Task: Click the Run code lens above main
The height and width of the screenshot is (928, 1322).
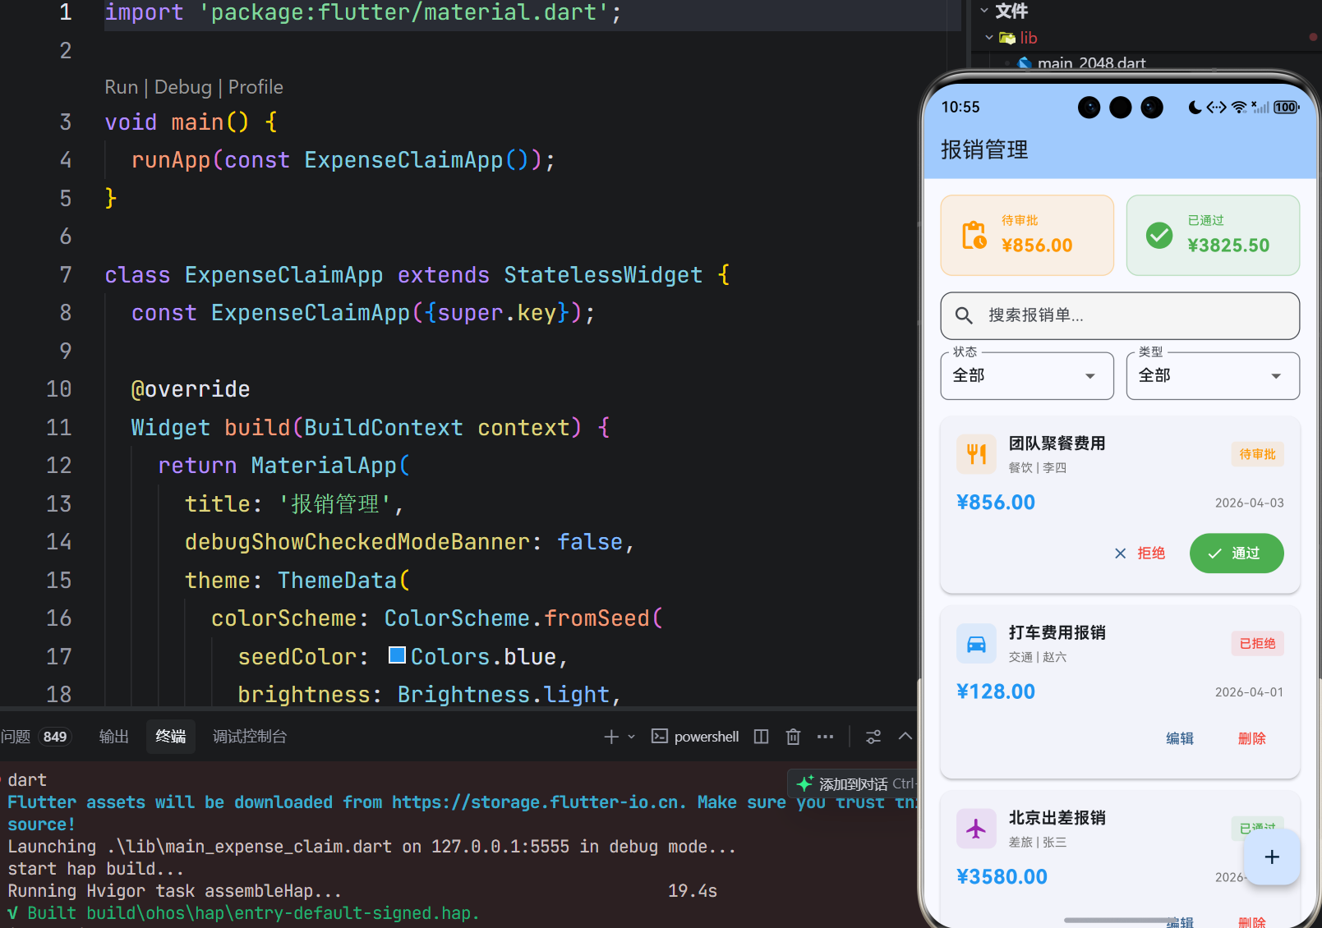Action: 122,87
